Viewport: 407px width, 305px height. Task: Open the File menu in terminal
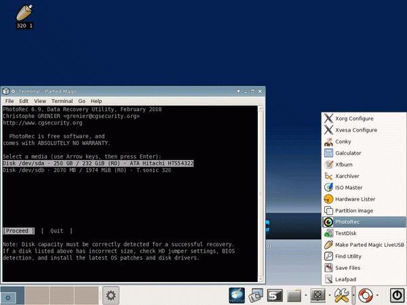[9, 101]
